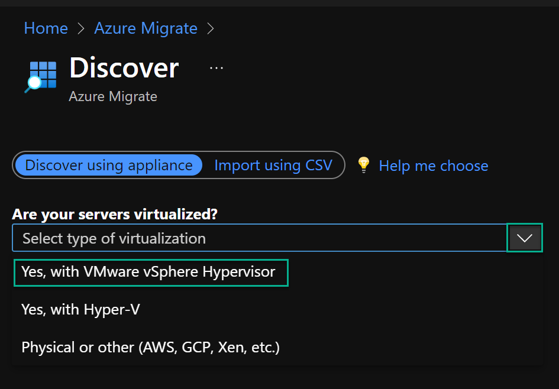Go to Home breadcrumb link
Viewport: 559px width, 389px height.
(46, 28)
